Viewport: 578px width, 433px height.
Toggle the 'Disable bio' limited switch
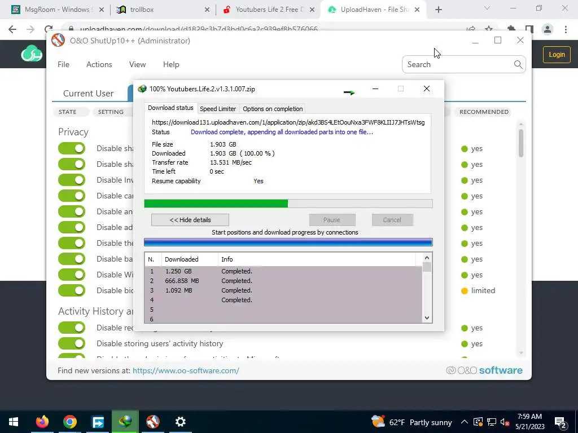point(72,290)
